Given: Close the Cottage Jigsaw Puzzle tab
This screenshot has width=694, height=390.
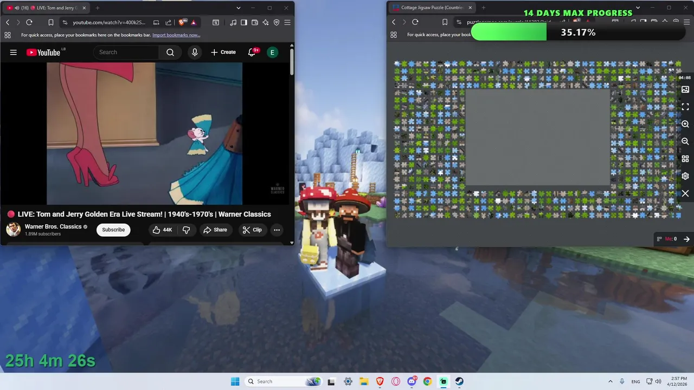Looking at the screenshot, I should tap(470, 8).
